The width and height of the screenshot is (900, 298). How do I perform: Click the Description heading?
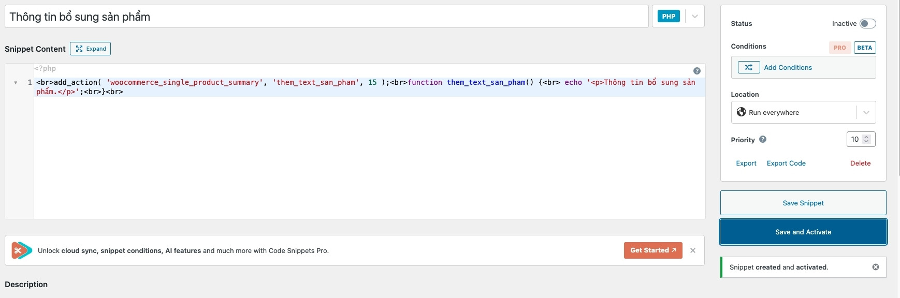click(26, 285)
